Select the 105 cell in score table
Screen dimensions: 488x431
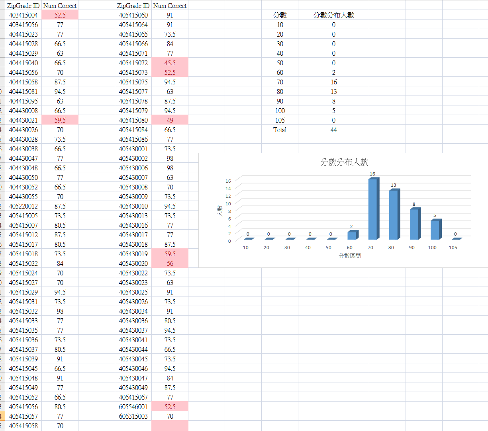pos(280,120)
